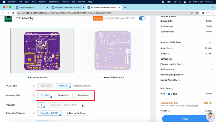Open Control Center icon in menu bar
216x122 pixels.
point(185,2)
